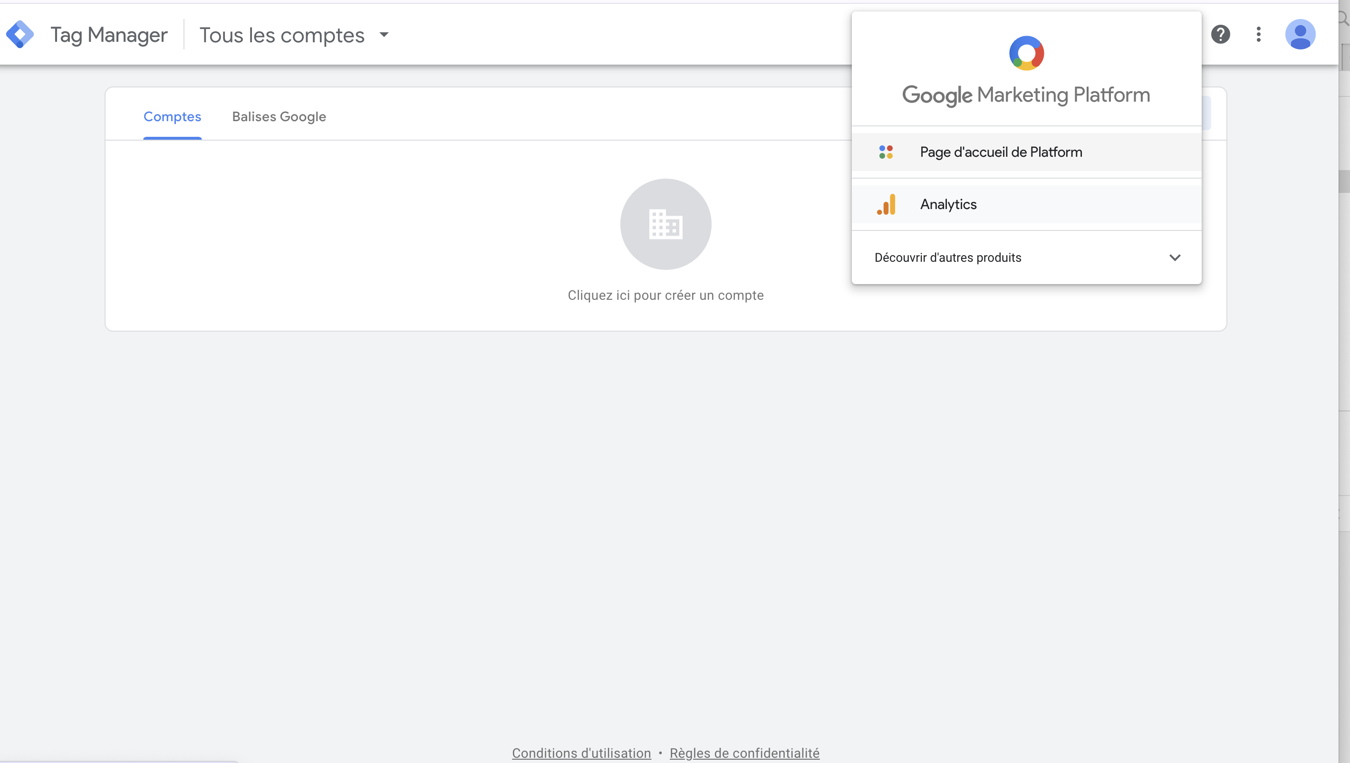Click the Tag Manager diamond logo
The image size is (1350, 763).
tap(20, 35)
